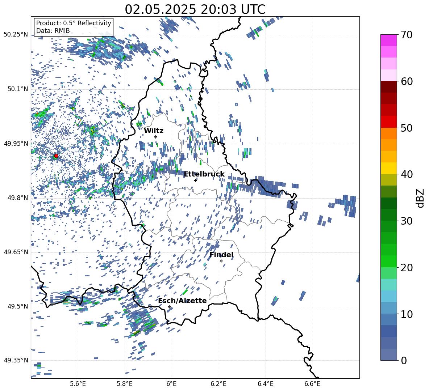
Task: Click the 49.65°N latitude label
Action: [16, 252]
